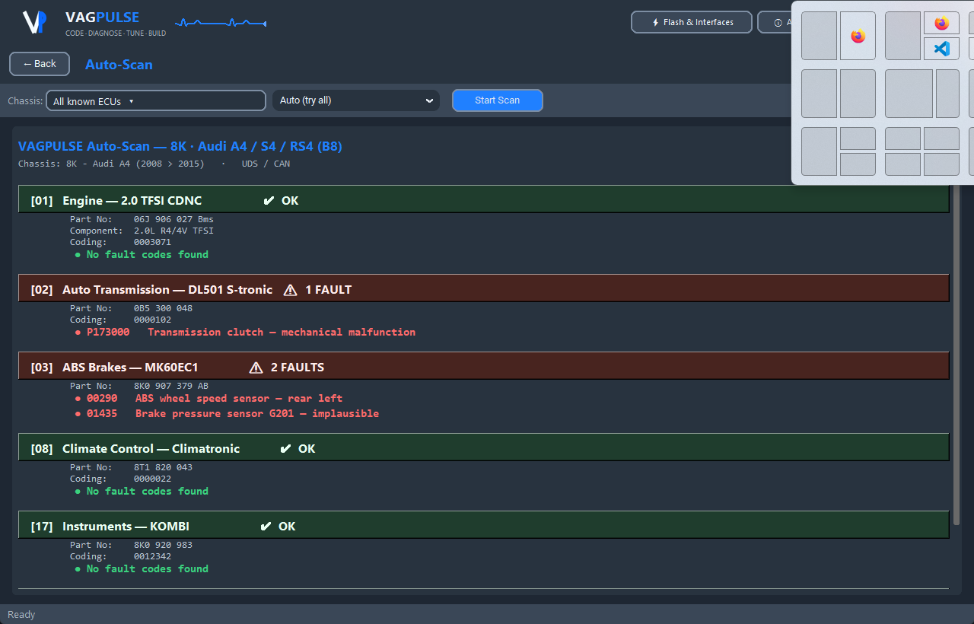This screenshot has width=974, height=624.
Task: Snap to bottom-left quadrant of the four-quadrant layout
Action: coord(903,164)
